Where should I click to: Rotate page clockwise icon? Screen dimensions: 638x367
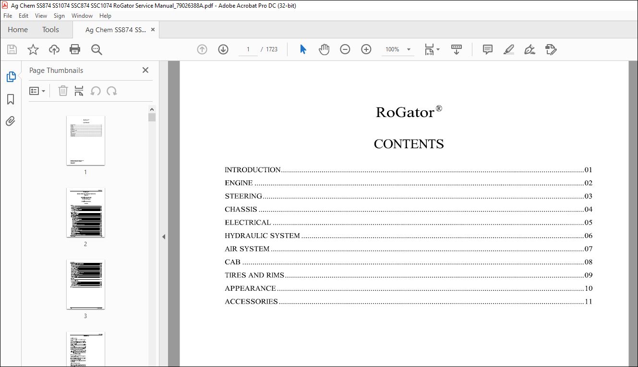point(112,91)
